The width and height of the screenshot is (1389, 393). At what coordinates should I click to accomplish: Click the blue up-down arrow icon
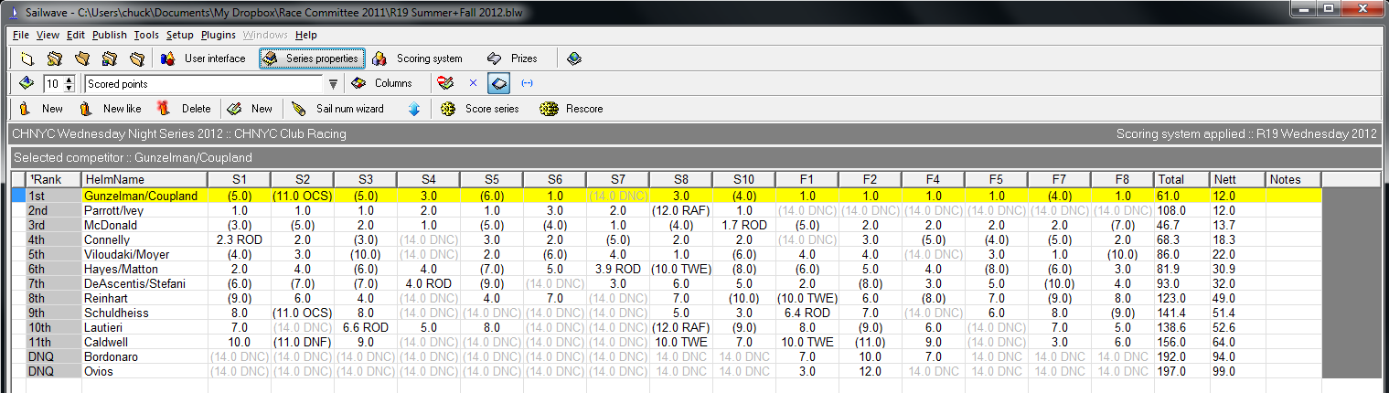pyautogui.click(x=414, y=109)
